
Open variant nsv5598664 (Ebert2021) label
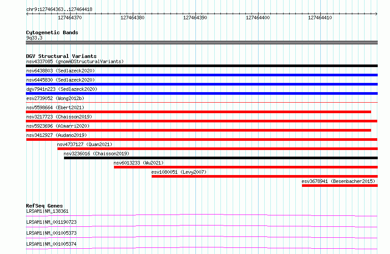(55, 107)
